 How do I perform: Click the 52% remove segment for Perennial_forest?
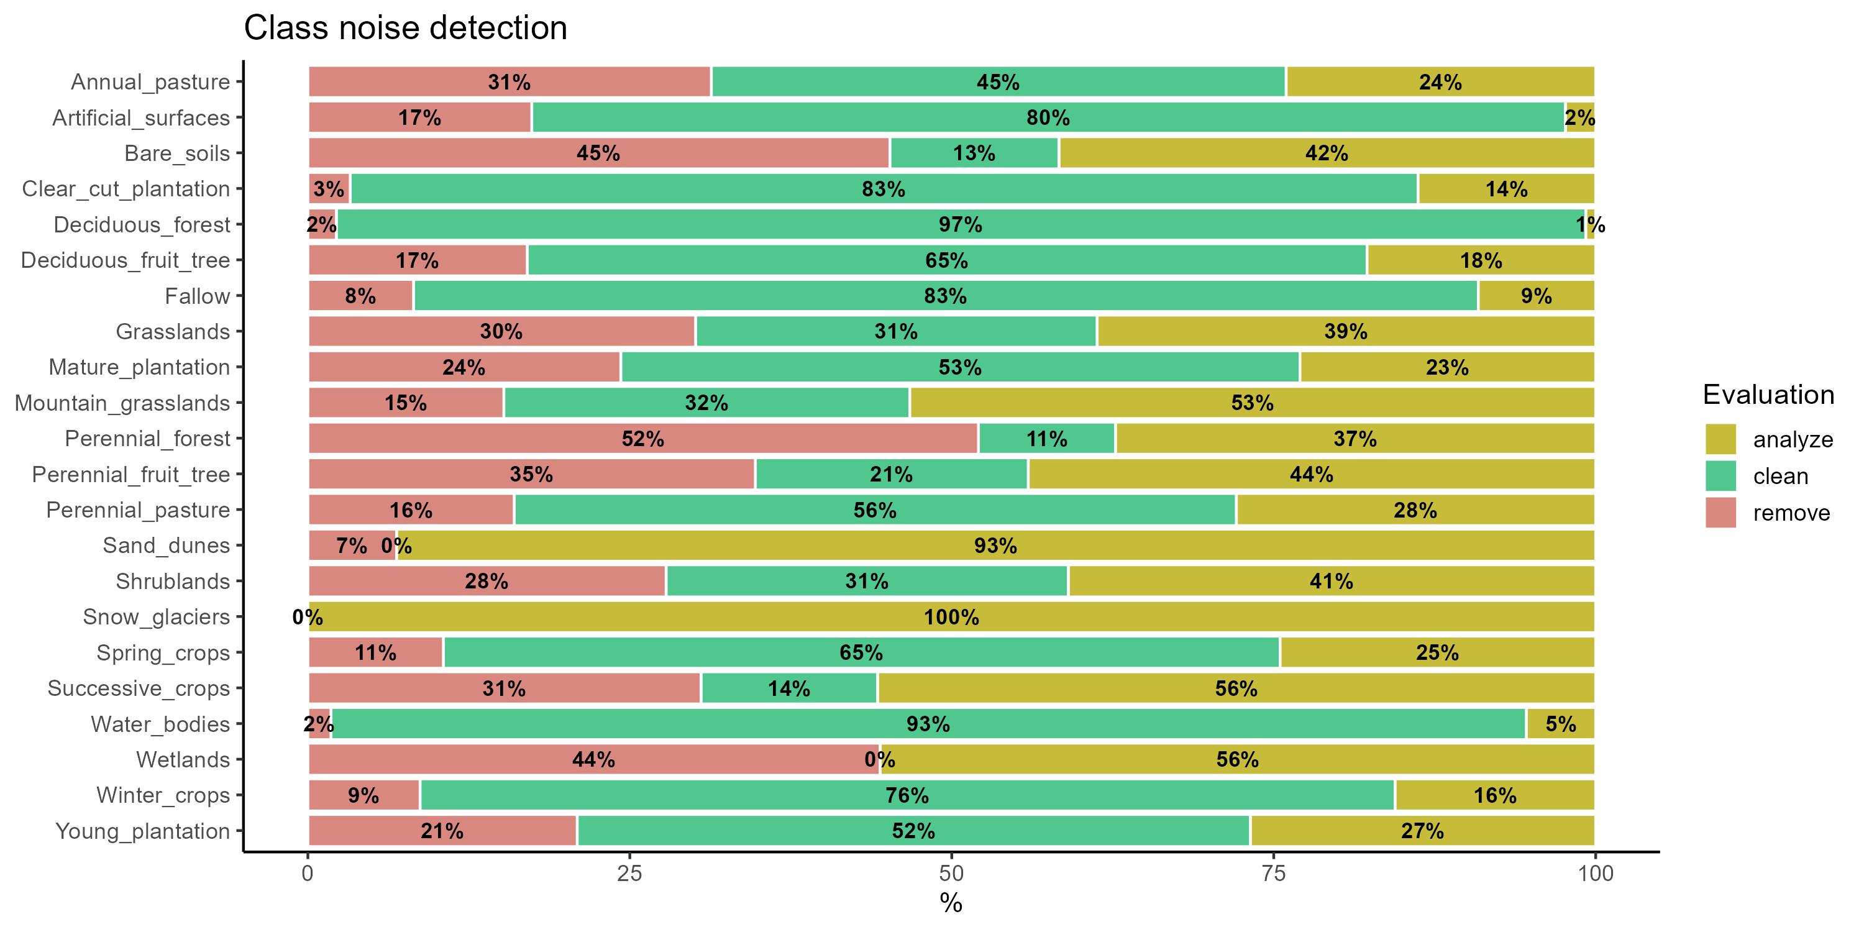tap(642, 439)
